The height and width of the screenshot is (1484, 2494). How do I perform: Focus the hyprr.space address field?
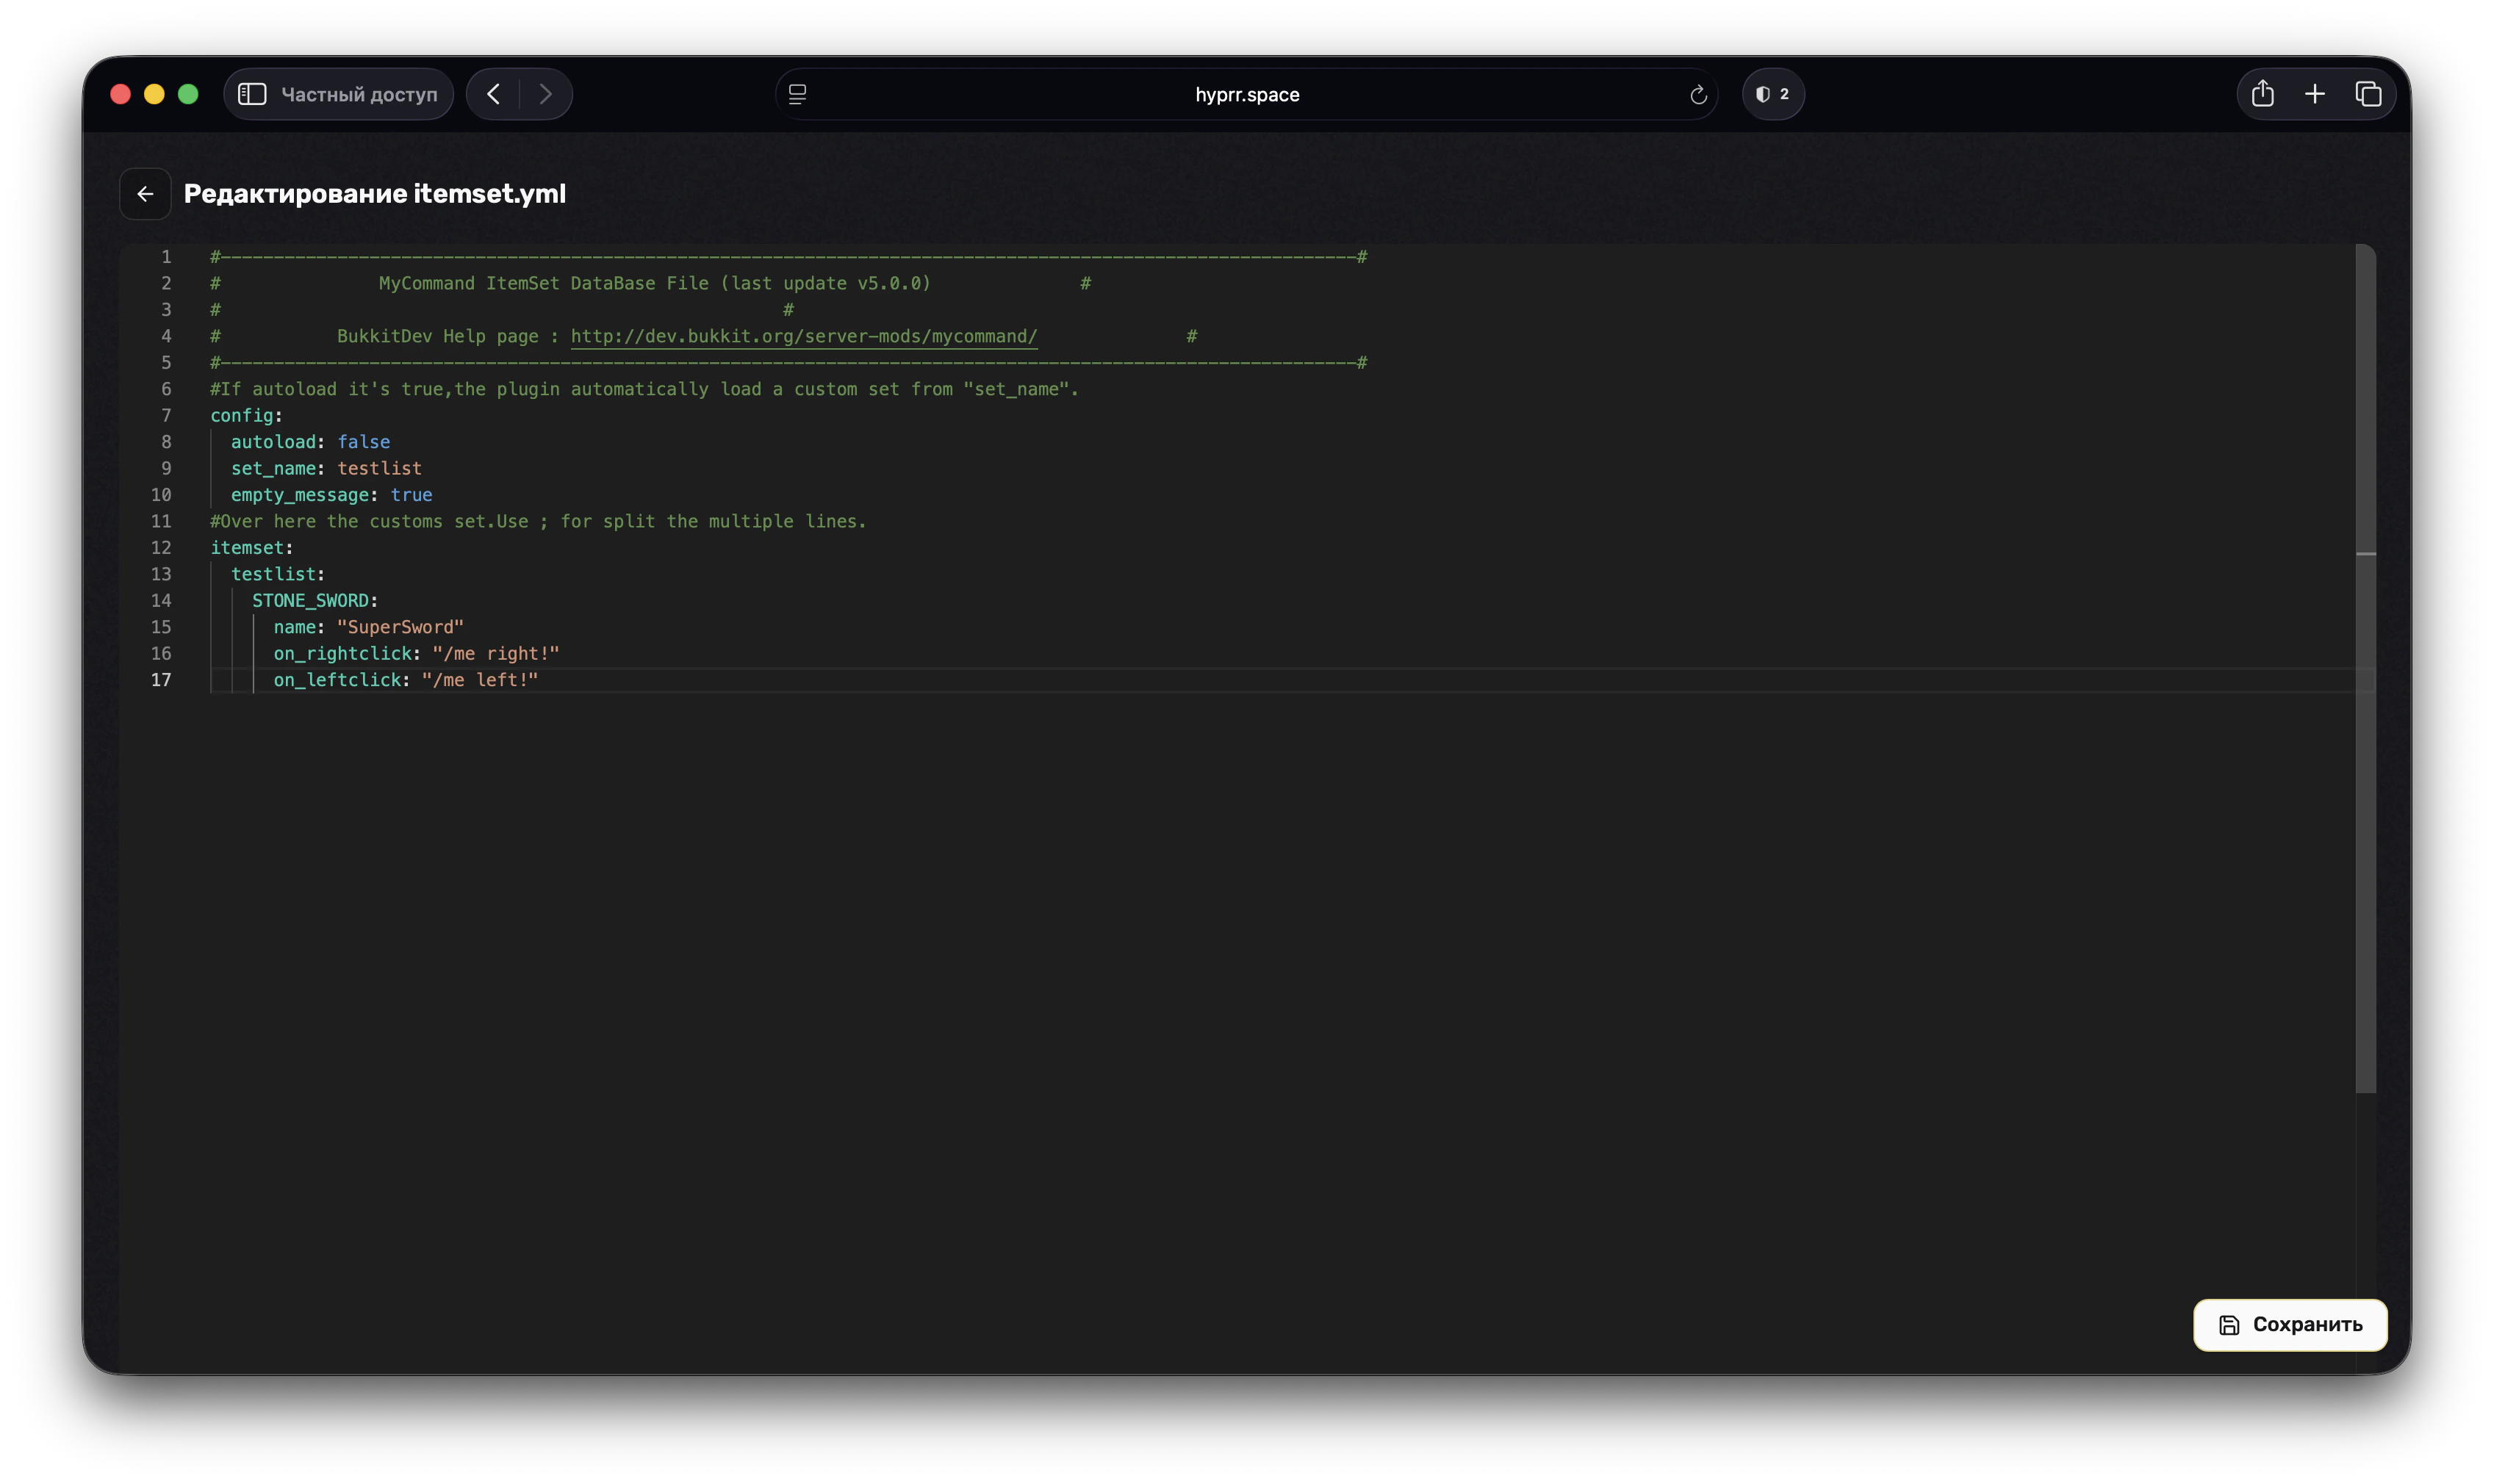[1247, 94]
